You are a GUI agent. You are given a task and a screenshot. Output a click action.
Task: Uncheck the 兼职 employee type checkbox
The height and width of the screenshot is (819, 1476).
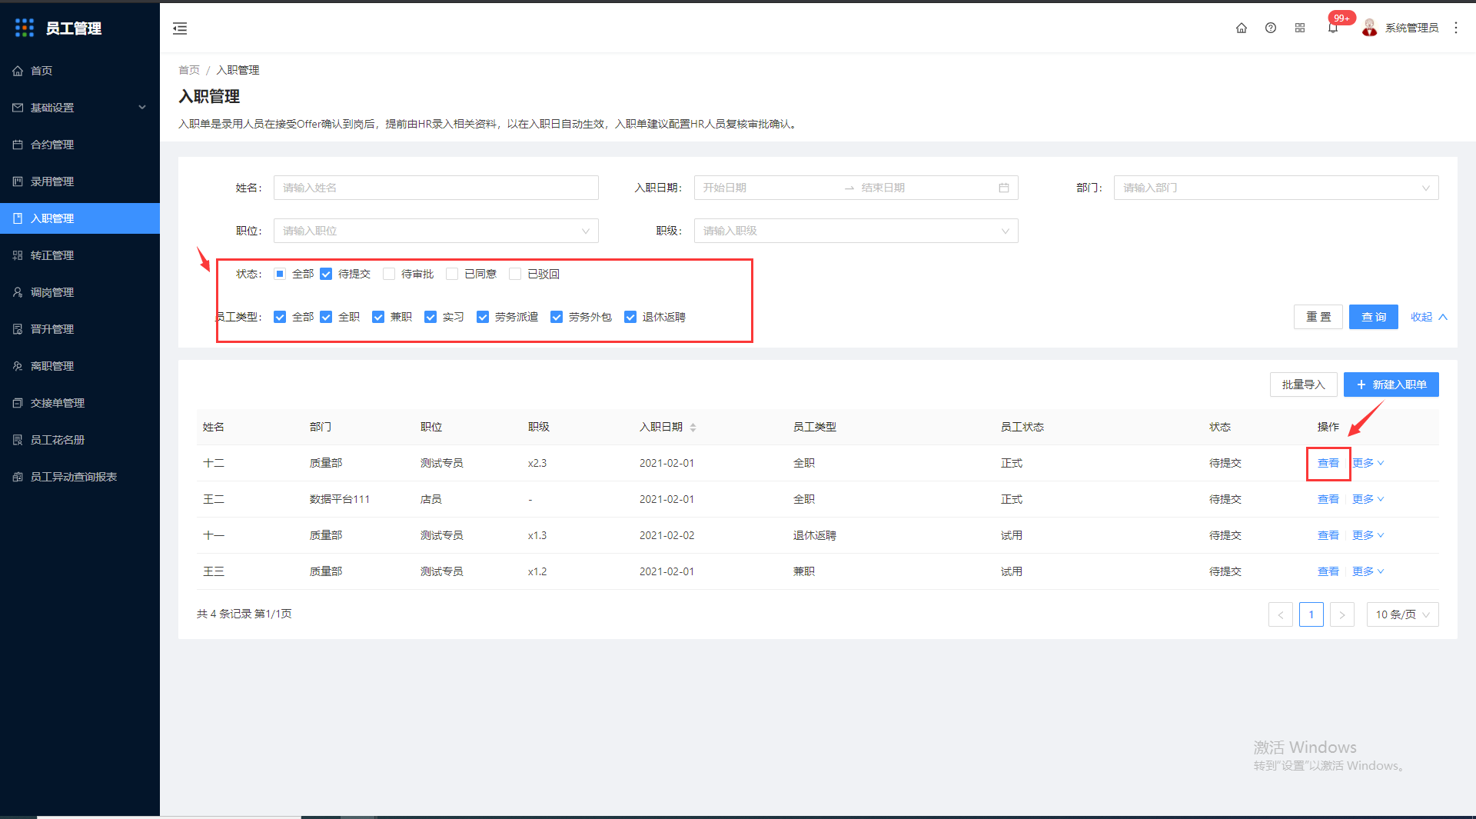(378, 317)
